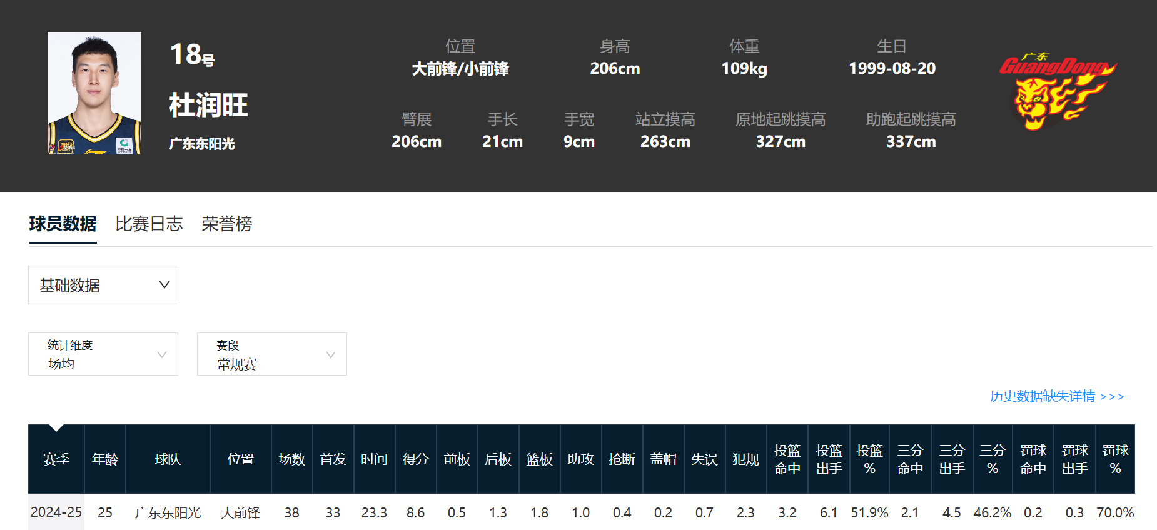Click the player portrait photo of 杜润旺

coord(94,93)
